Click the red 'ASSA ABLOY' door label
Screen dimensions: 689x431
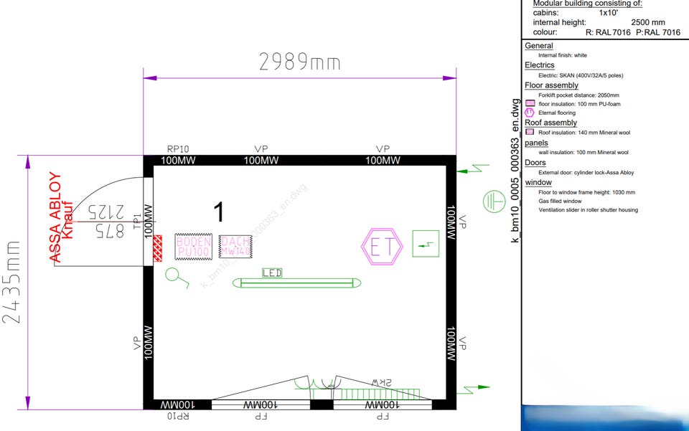[55, 217]
